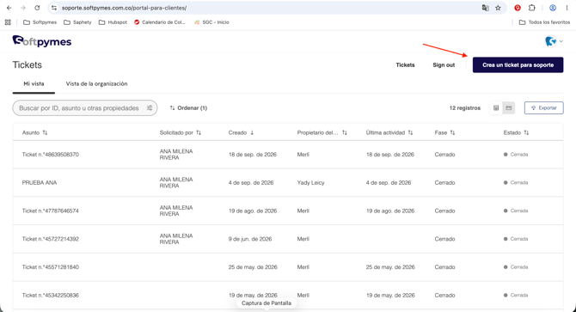Click the Sign out link
The height and width of the screenshot is (312, 576).
coord(444,65)
